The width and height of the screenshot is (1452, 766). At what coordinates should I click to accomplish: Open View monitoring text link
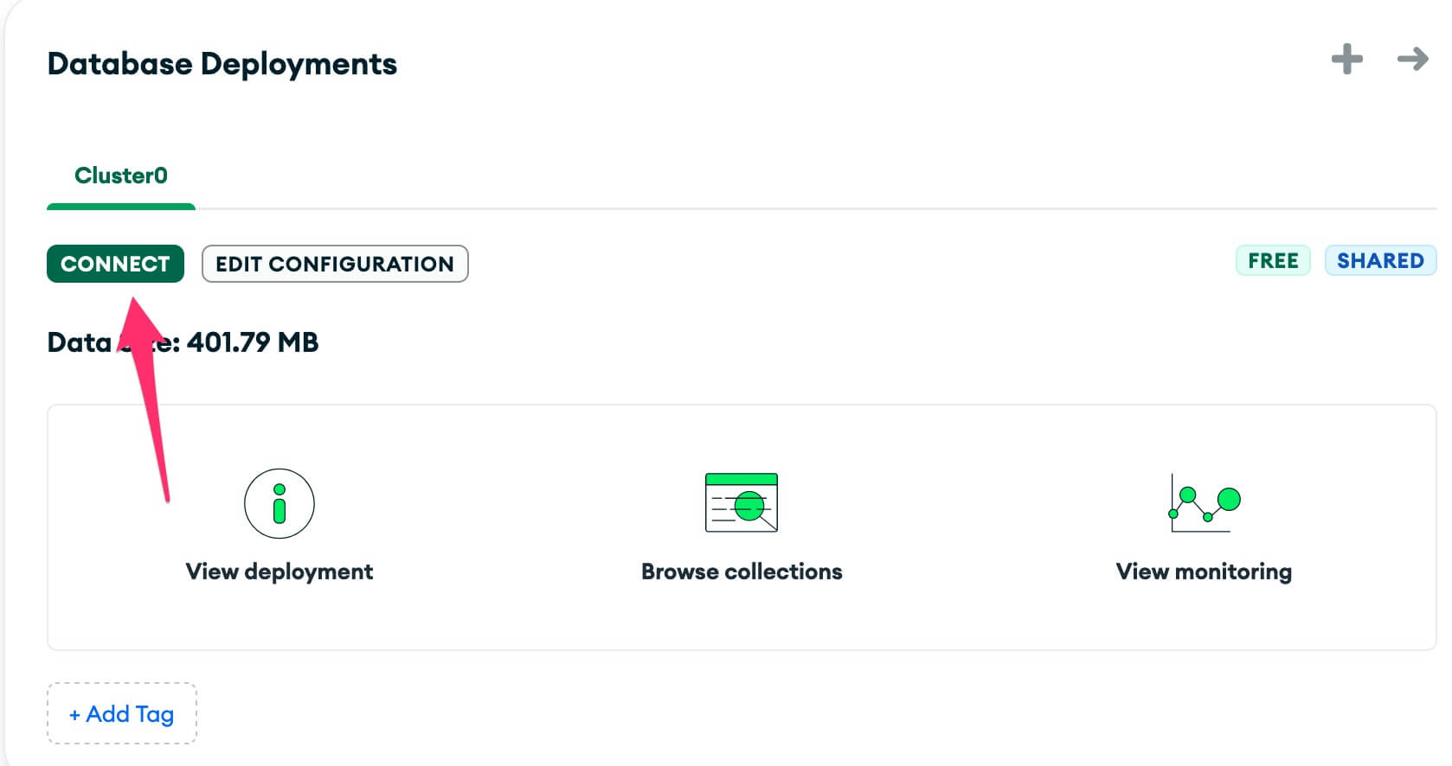click(x=1204, y=571)
